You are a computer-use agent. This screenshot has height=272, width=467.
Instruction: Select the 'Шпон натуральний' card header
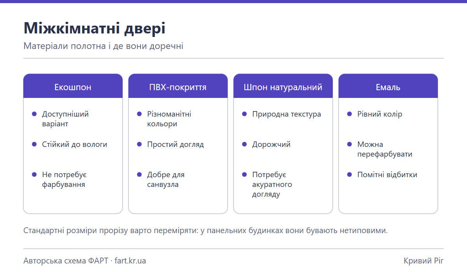283,86
